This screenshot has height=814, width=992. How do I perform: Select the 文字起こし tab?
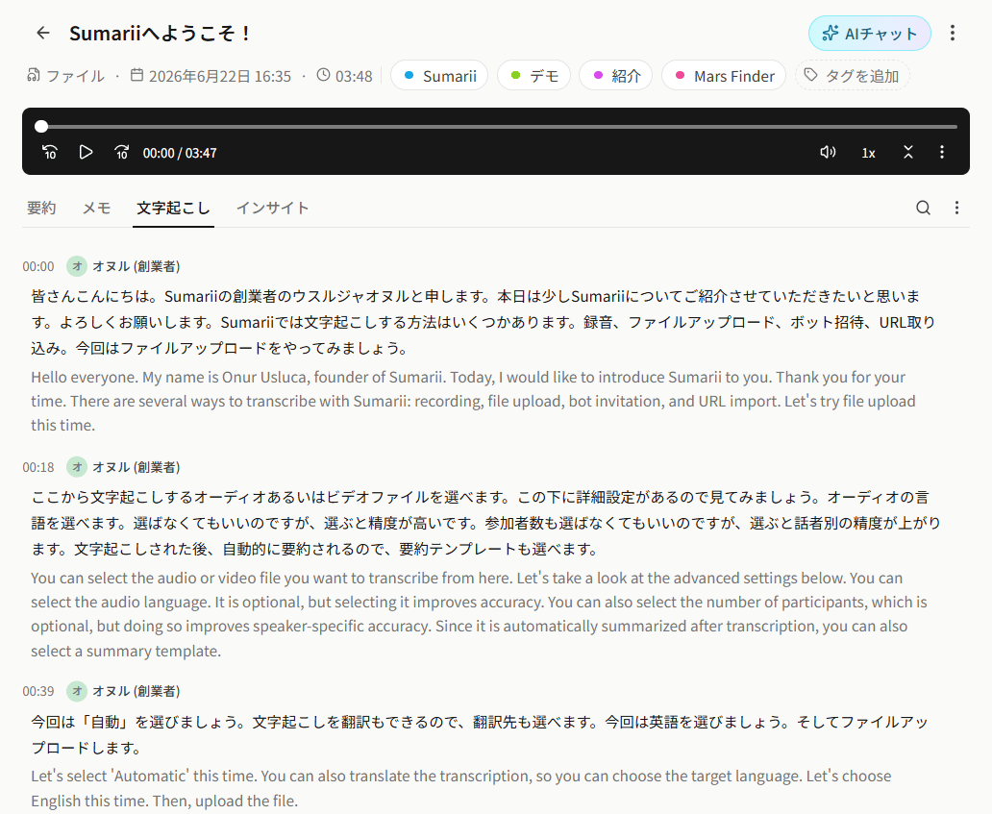[x=173, y=209]
